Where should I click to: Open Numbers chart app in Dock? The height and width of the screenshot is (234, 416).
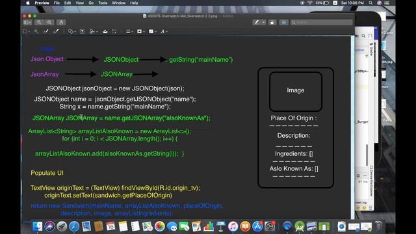pyautogui.click(x=209, y=226)
